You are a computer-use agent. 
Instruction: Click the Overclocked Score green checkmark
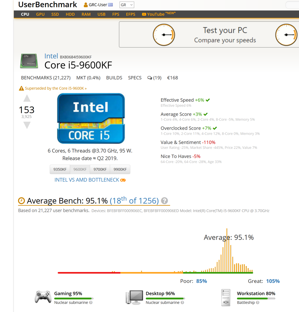pyautogui.click(x=215, y=128)
